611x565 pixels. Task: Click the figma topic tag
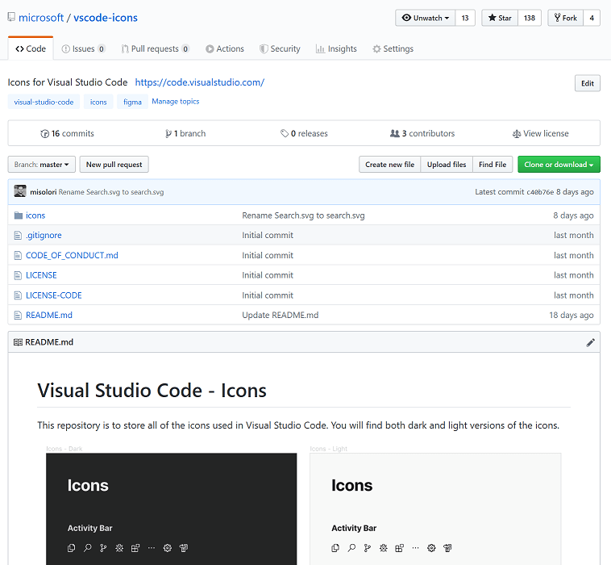point(132,103)
